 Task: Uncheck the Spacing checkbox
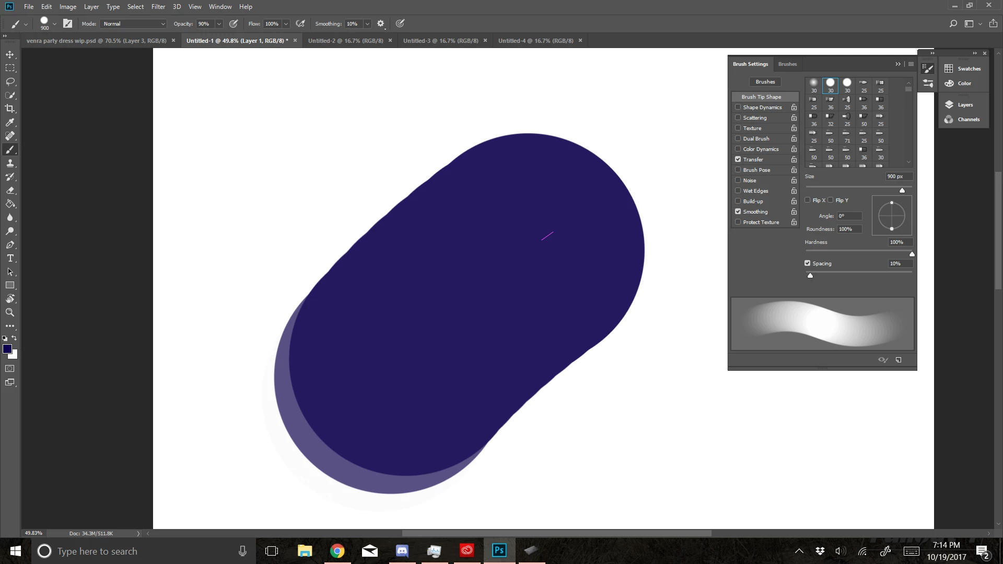coord(808,263)
